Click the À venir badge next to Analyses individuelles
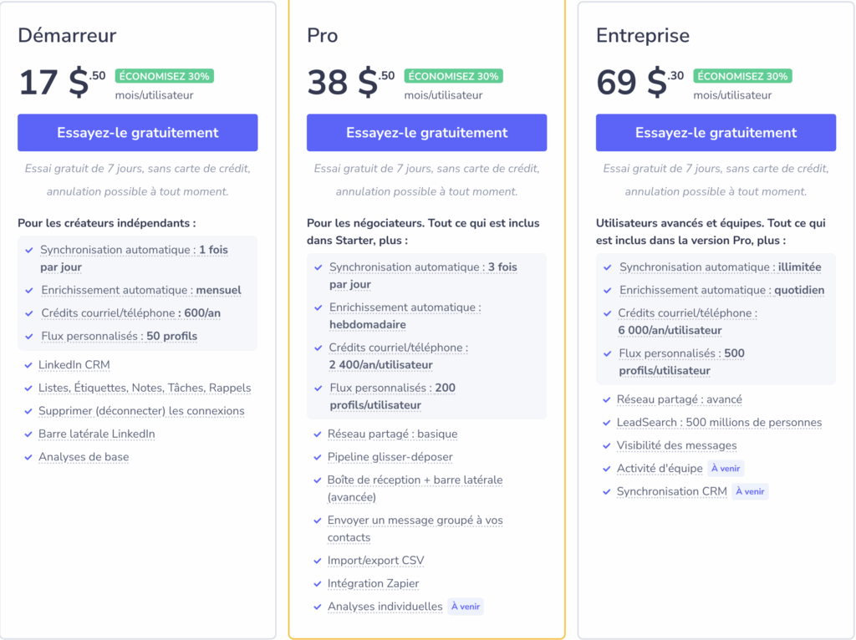 click(x=466, y=607)
